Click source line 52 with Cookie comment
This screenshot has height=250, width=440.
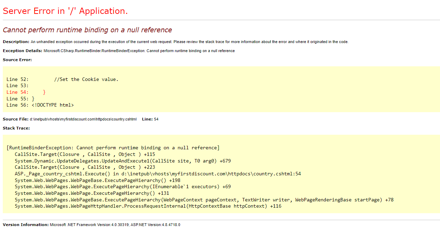(62, 79)
